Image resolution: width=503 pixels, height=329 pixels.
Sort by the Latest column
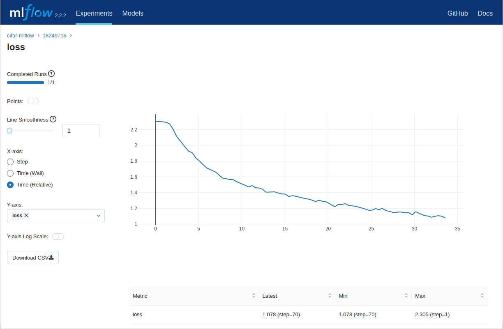(330, 296)
